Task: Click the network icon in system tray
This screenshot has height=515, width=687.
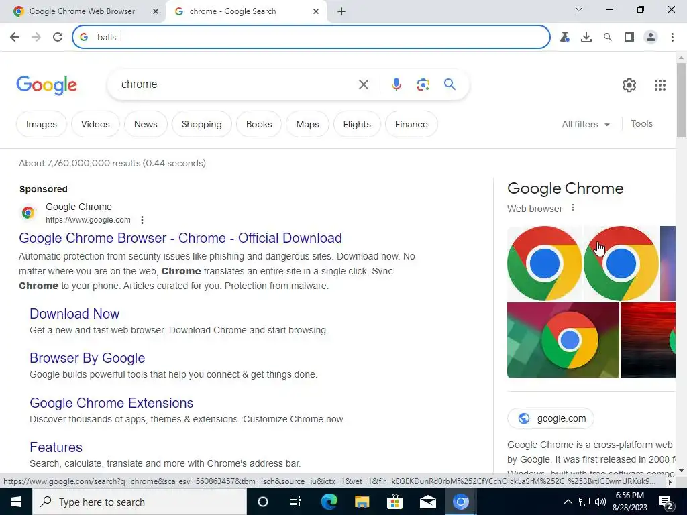Action: [x=584, y=502]
